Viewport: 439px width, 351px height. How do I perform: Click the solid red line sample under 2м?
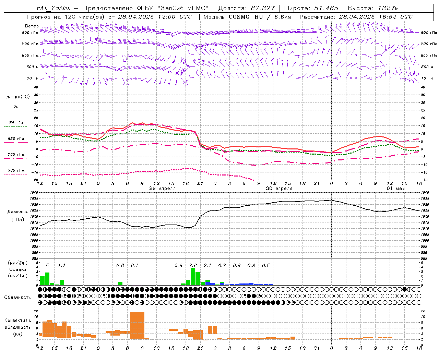click(x=16, y=111)
